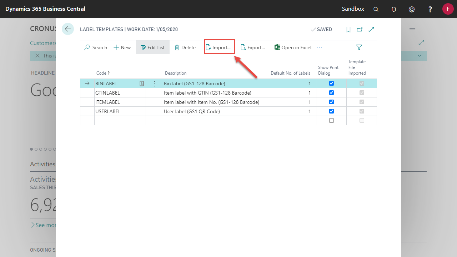Expand background page with diagonal arrows icon

[421, 42]
